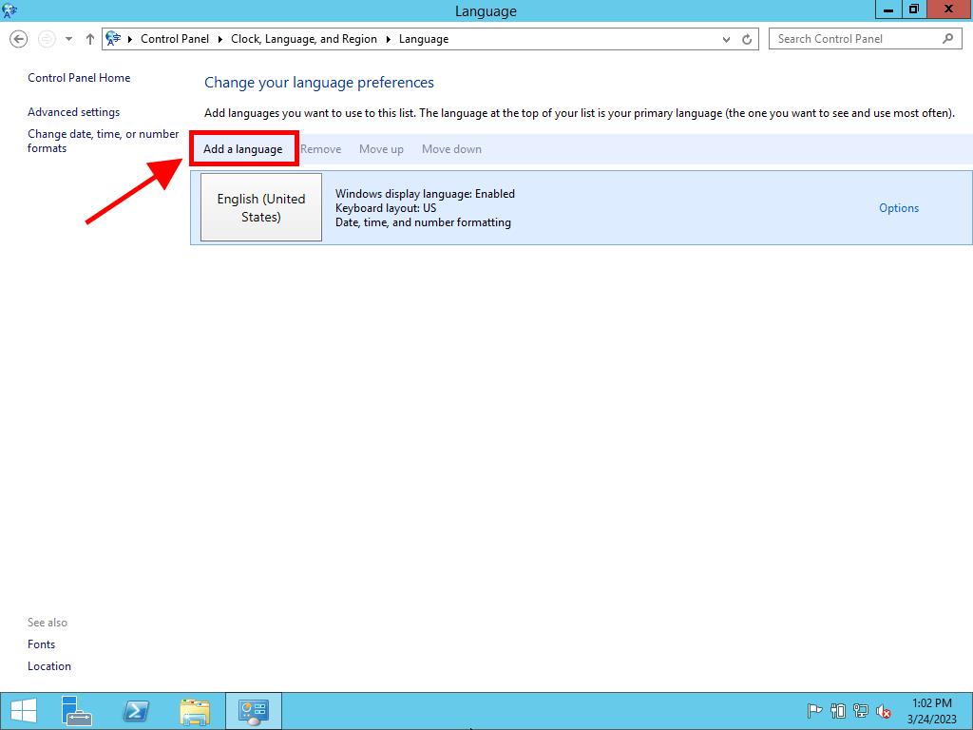Open Advanced settings link
This screenshot has height=730, width=973.
pyautogui.click(x=74, y=112)
